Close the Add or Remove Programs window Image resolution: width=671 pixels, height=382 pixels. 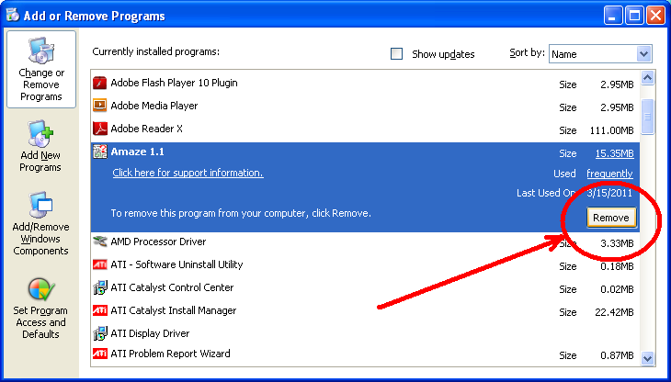click(x=655, y=16)
